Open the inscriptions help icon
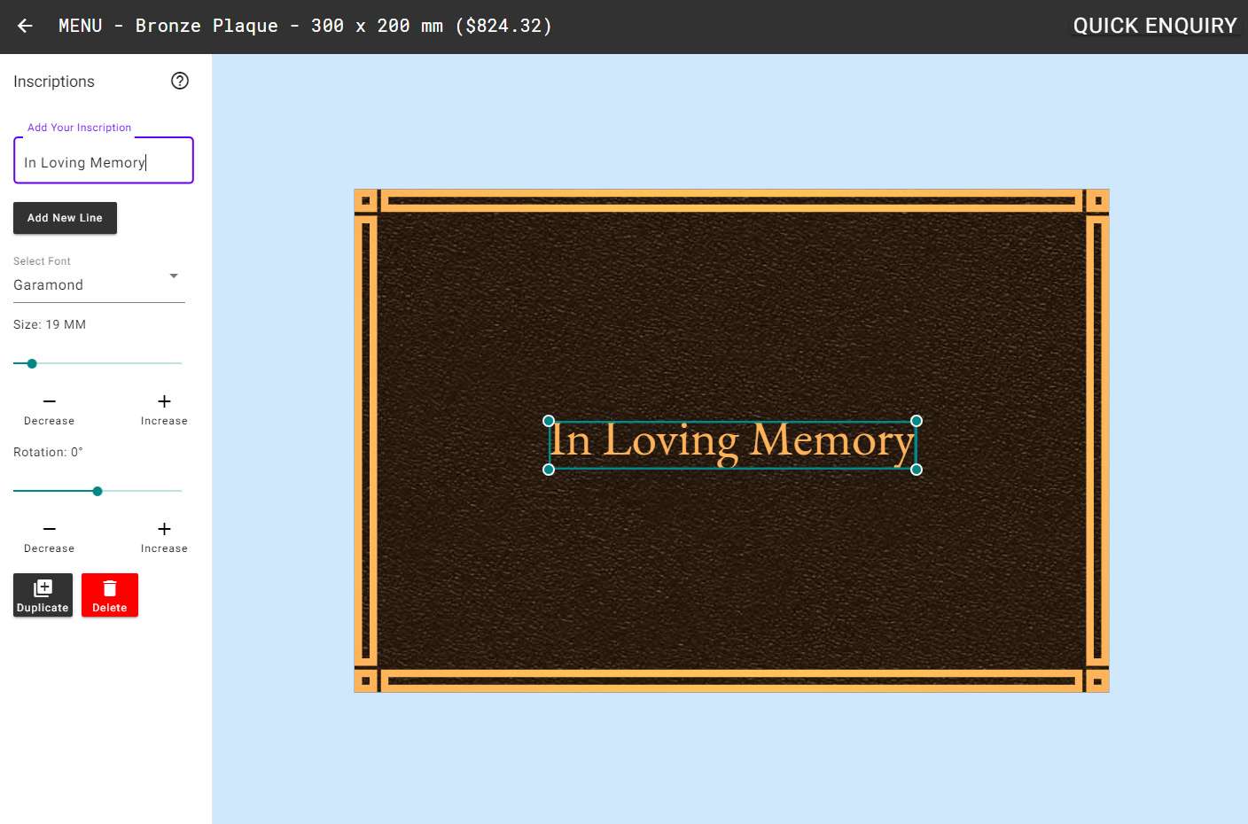Screen dimensions: 1248x824 [x=180, y=81]
